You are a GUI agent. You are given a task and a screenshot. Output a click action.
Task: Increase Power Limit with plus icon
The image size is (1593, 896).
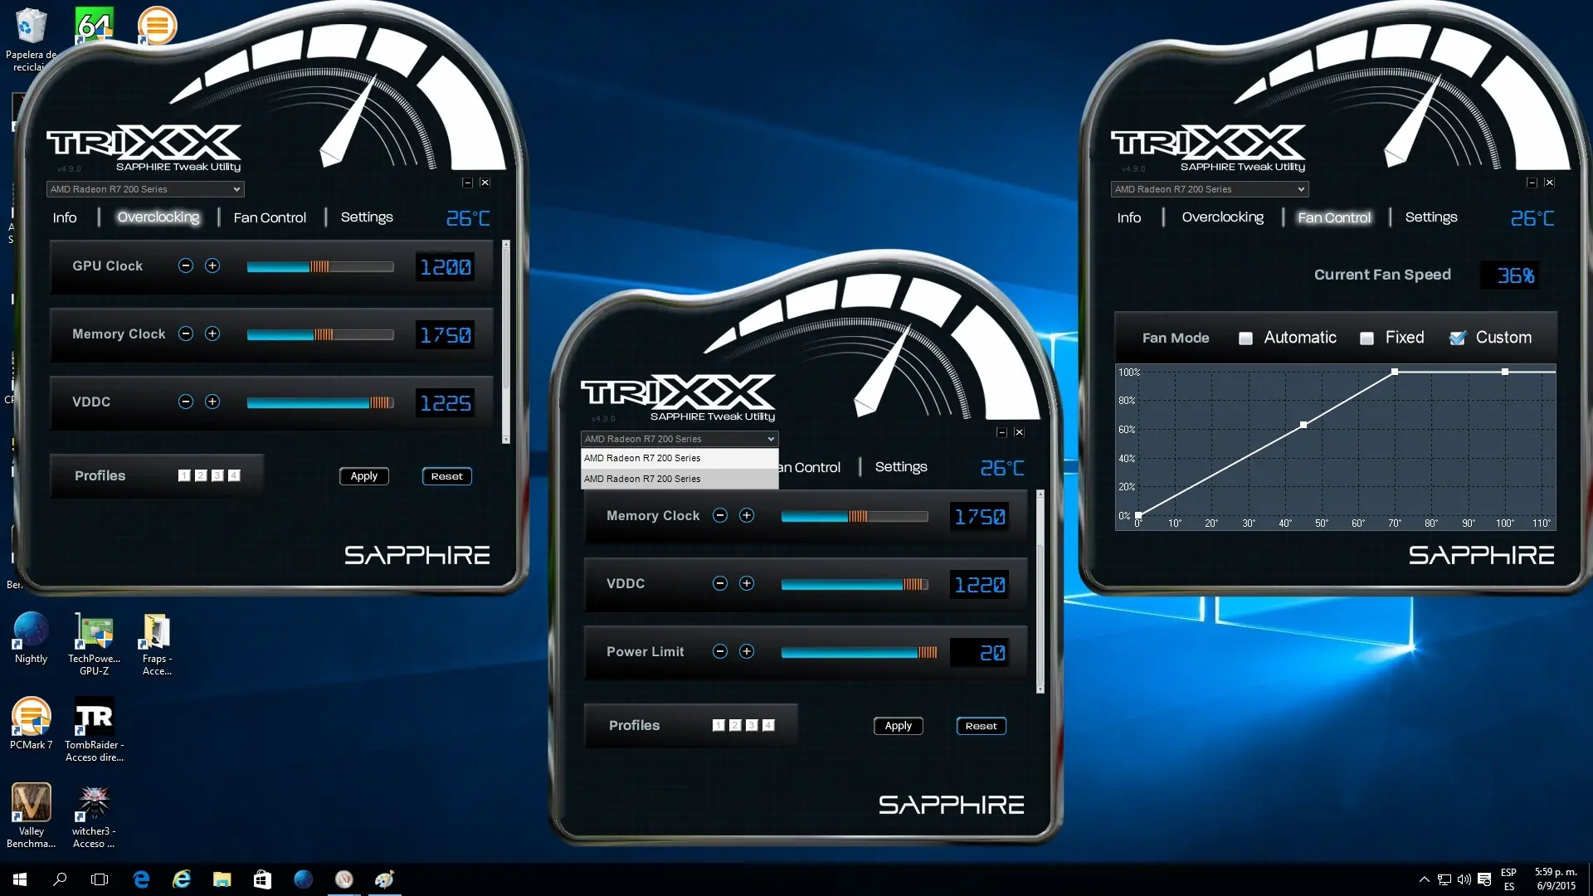tap(747, 651)
